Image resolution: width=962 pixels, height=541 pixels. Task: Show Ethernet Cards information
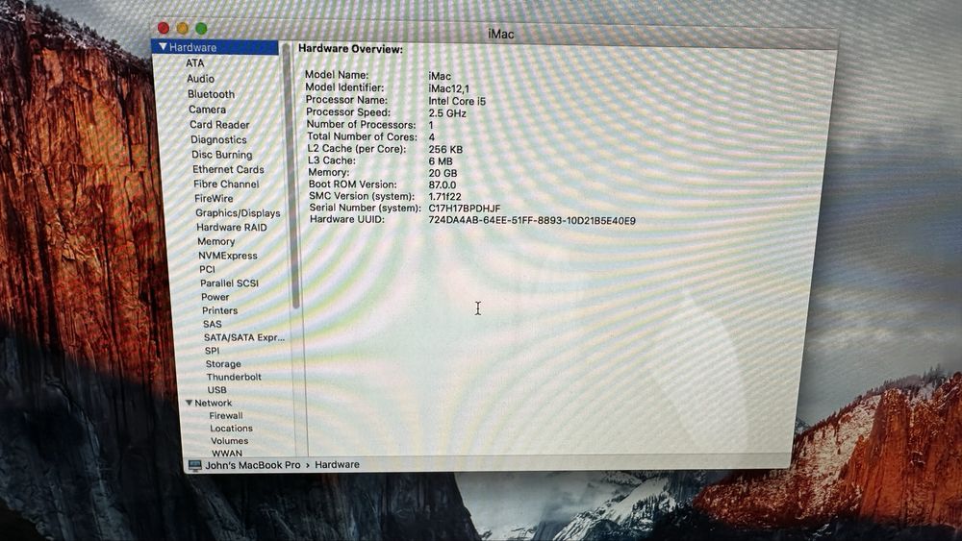click(228, 169)
